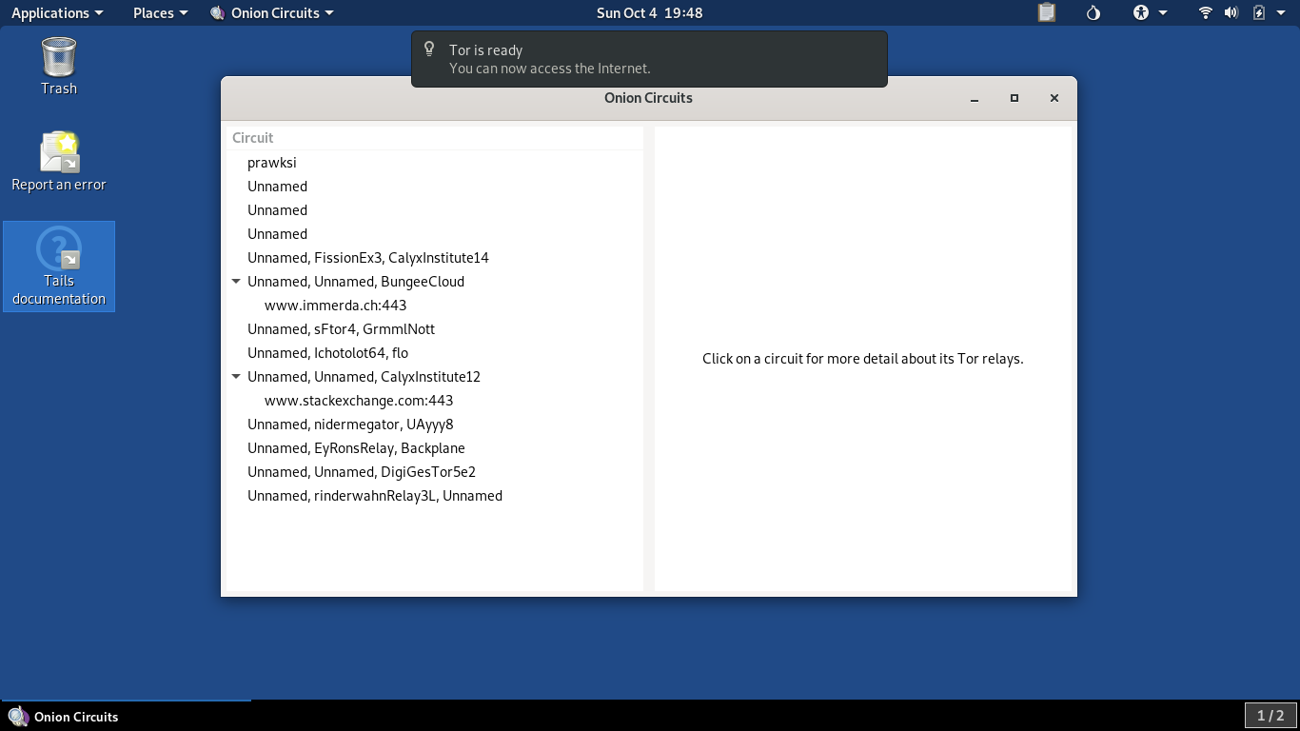Open the clock showing Sun Oct 4 19:48
1300x731 pixels.
(650, 12)
